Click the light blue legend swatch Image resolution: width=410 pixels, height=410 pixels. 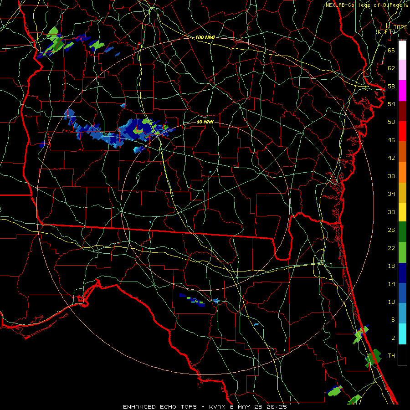402,313
